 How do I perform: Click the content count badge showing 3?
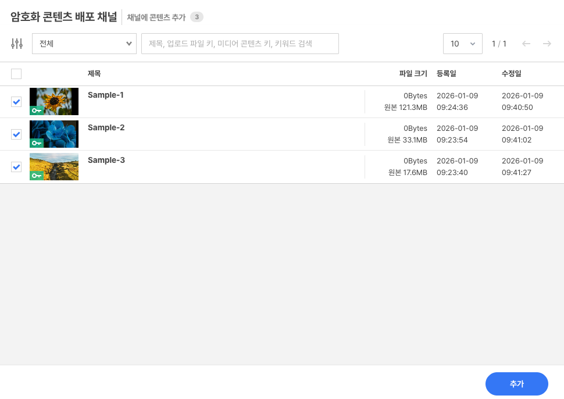point(197,17)
